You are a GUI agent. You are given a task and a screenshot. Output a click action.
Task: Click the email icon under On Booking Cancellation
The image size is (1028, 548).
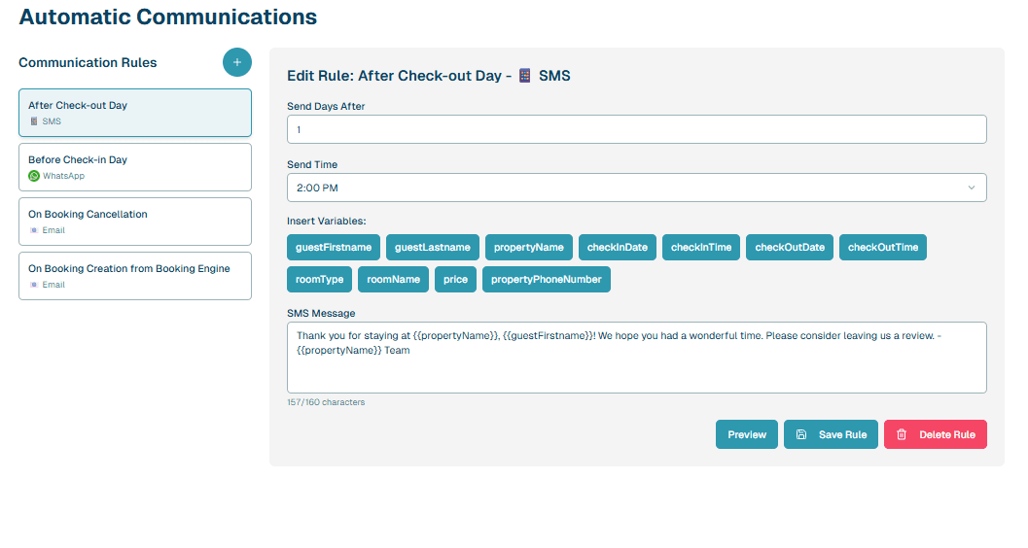pyautogui.click(x=34, y=230)
